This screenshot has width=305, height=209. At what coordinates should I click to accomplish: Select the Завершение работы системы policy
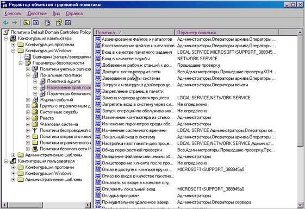tap(131, 78)
